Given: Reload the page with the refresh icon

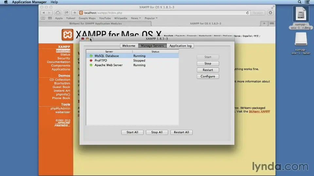Looking at the screenshot, I should (x=247, y=13).
